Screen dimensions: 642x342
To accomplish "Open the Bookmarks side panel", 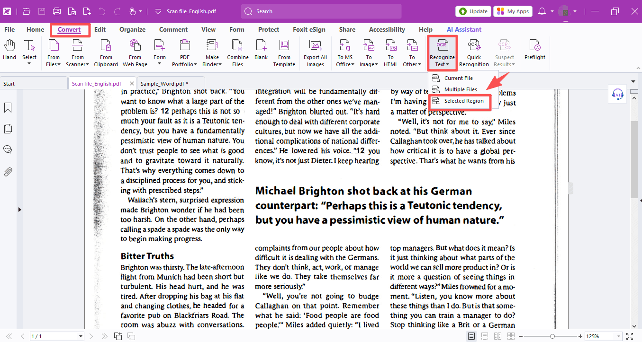I will click(8, 108).
